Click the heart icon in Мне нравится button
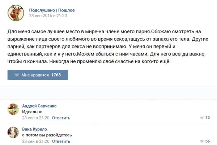Viewport: 217px width, 145px height. [x=16, y=75]
